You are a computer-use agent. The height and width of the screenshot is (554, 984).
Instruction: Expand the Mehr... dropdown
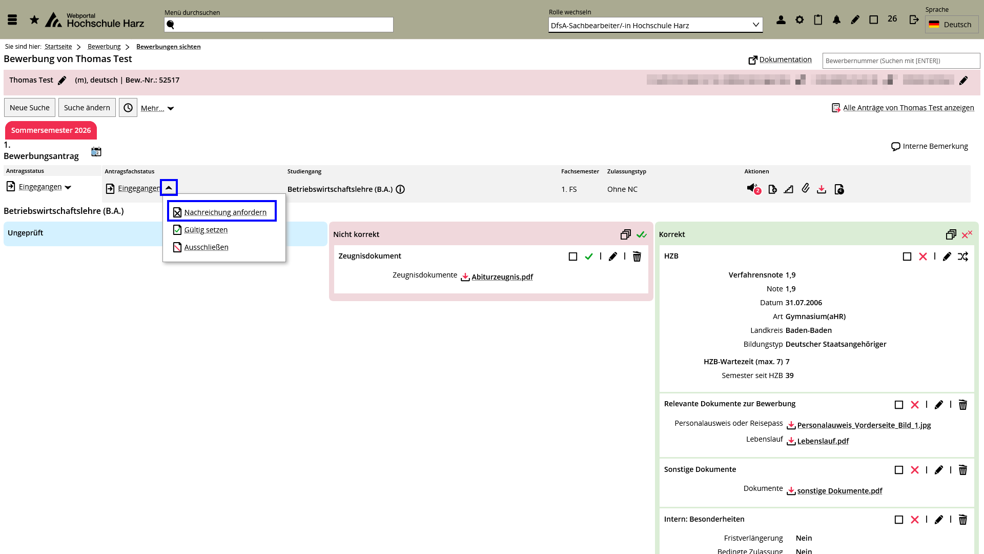tap(157, 108)
